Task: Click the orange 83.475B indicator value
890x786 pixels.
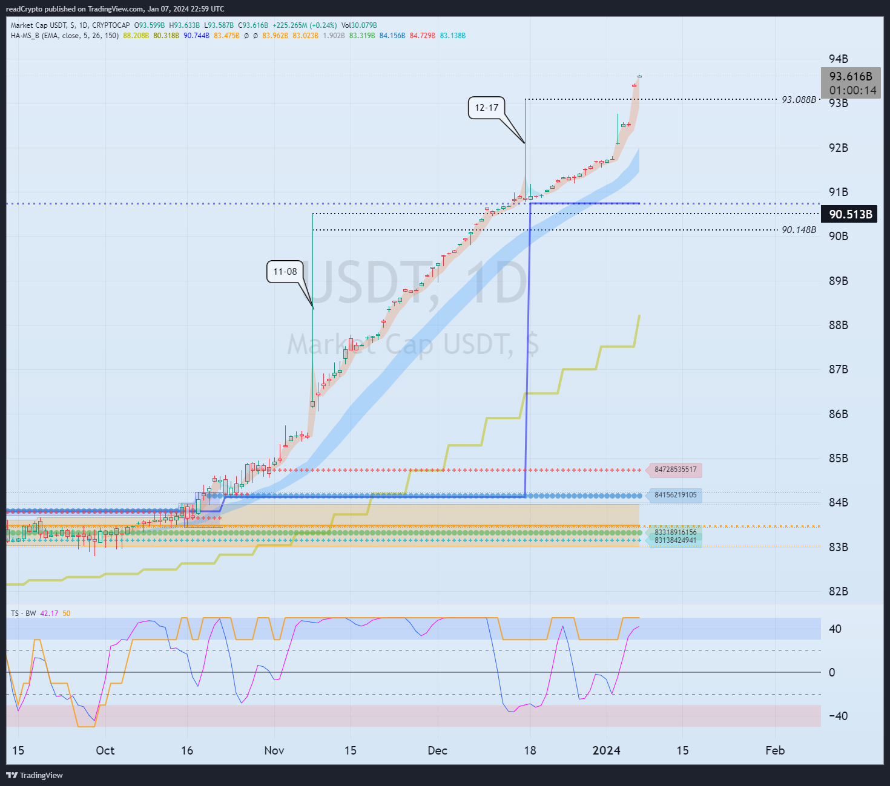Action: pyautogui.click(x=226, y=36)
